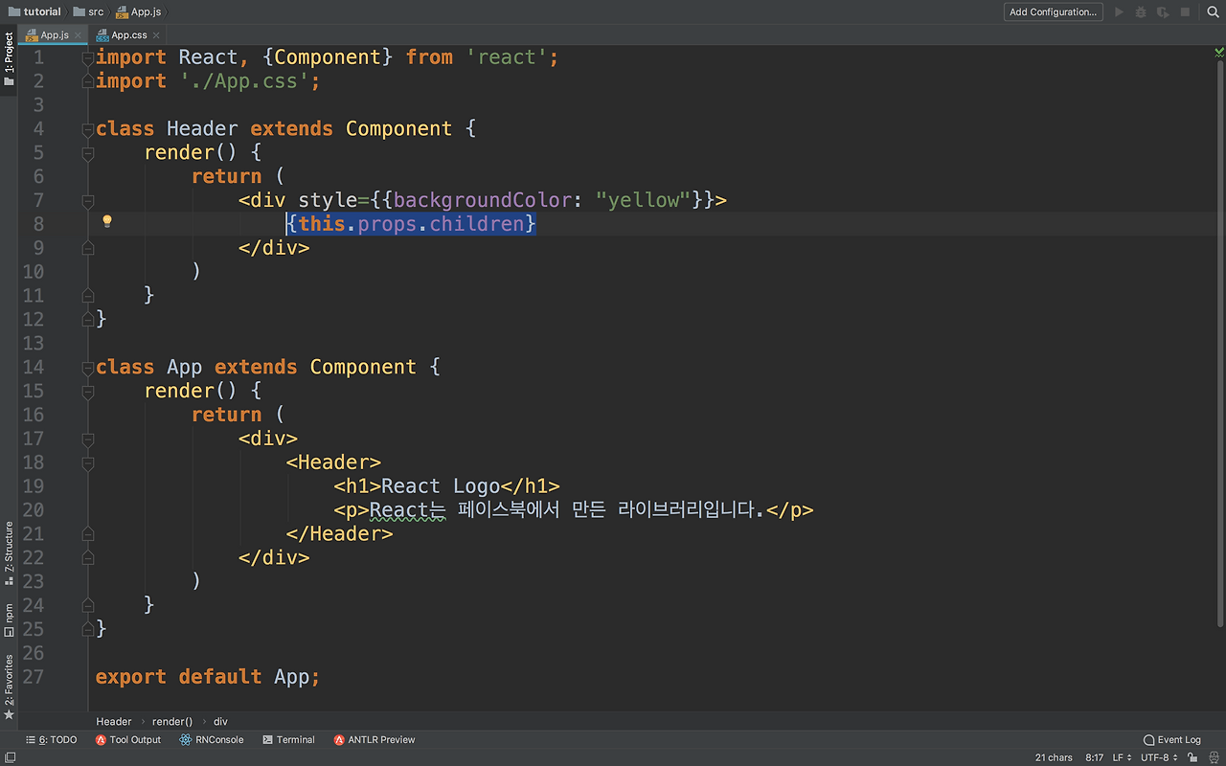Click the yellow lightbulb intention icon
Viewport: 1226px width, 766px height.
point(107,221)
